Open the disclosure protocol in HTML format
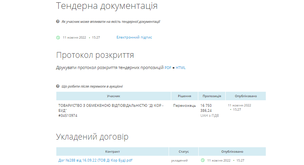 181,68
